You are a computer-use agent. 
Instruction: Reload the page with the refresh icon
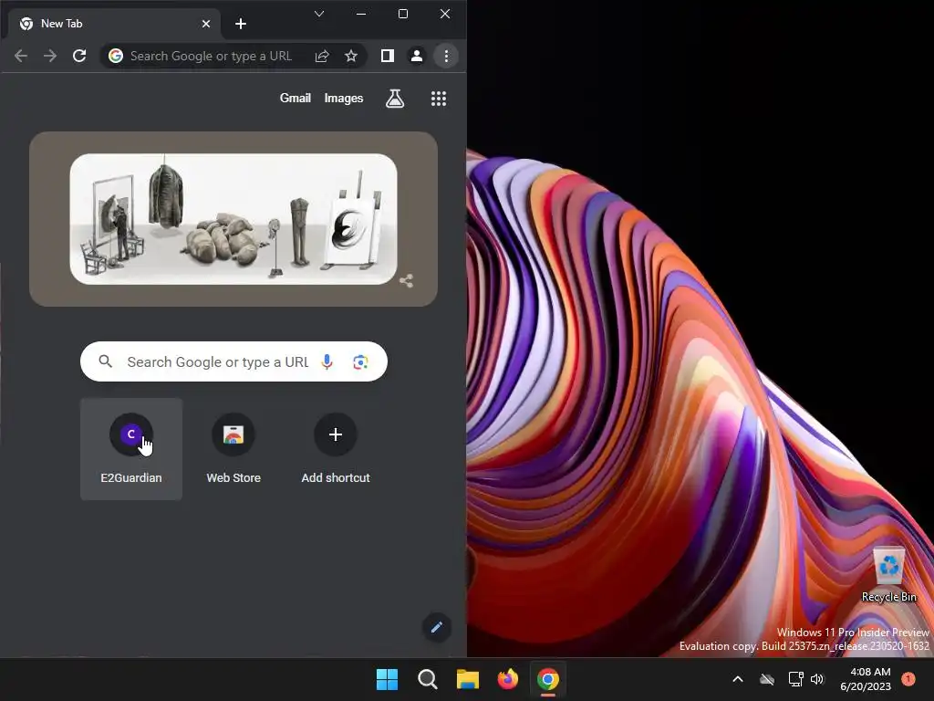coord(79,56)
